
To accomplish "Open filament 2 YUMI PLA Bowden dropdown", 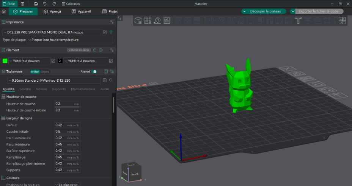I will click(86, 61).
